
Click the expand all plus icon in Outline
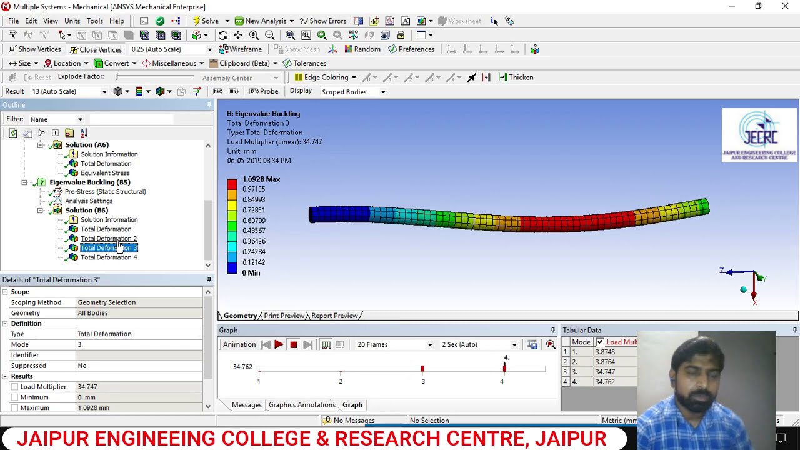tap(55, 132)
